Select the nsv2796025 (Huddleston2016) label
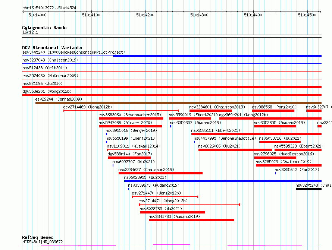Viewport: 332px width, 250px height. coord(284,154)
